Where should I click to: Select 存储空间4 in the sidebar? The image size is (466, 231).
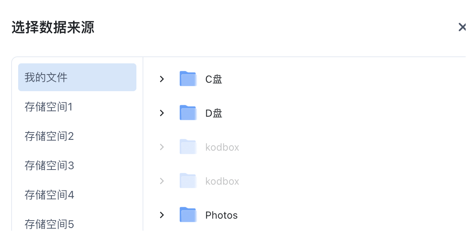click(77, 195)
